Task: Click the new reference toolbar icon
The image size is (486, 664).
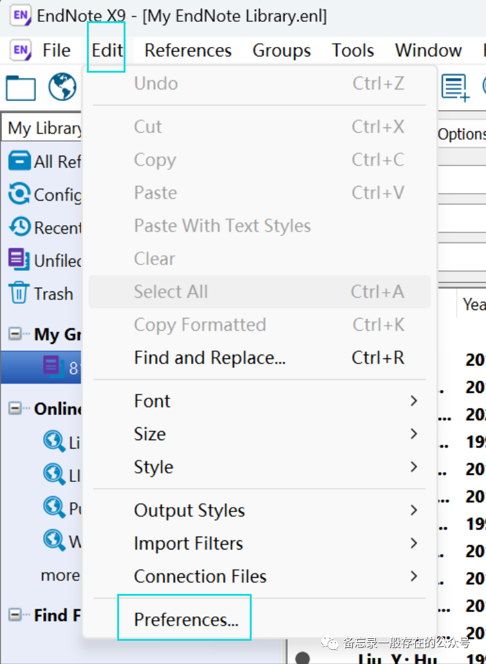Action: coord(455,88)
